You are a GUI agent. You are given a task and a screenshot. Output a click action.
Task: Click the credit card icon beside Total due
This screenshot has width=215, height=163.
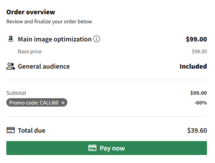tap(10, 130)
